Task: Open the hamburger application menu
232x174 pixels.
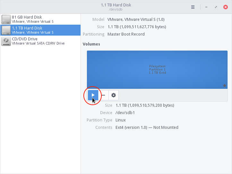Action: pos(193,7)
